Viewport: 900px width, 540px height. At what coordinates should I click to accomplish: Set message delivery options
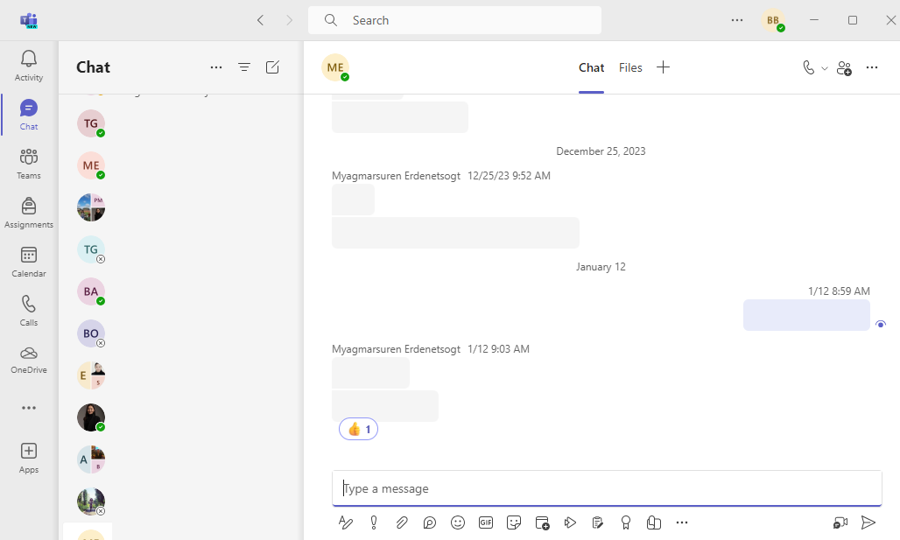pos(374,522)
